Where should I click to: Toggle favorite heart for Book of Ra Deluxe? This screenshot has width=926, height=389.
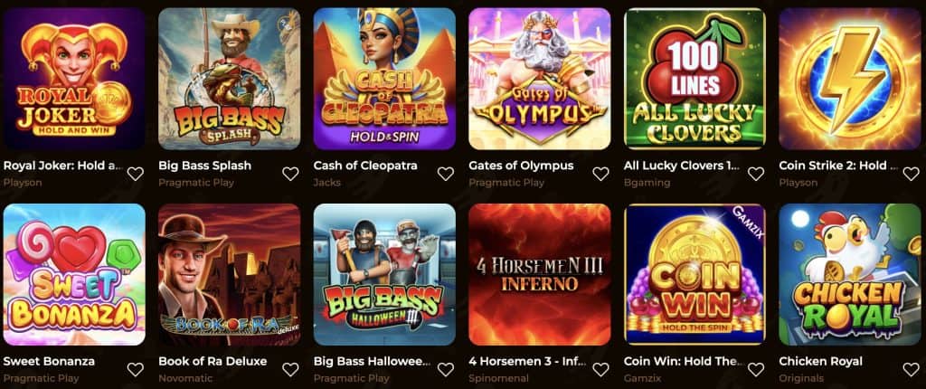tap(290, 369)
